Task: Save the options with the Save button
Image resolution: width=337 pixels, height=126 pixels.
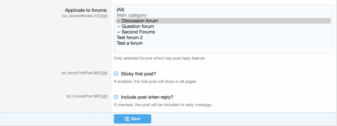Action: point(132,119)
